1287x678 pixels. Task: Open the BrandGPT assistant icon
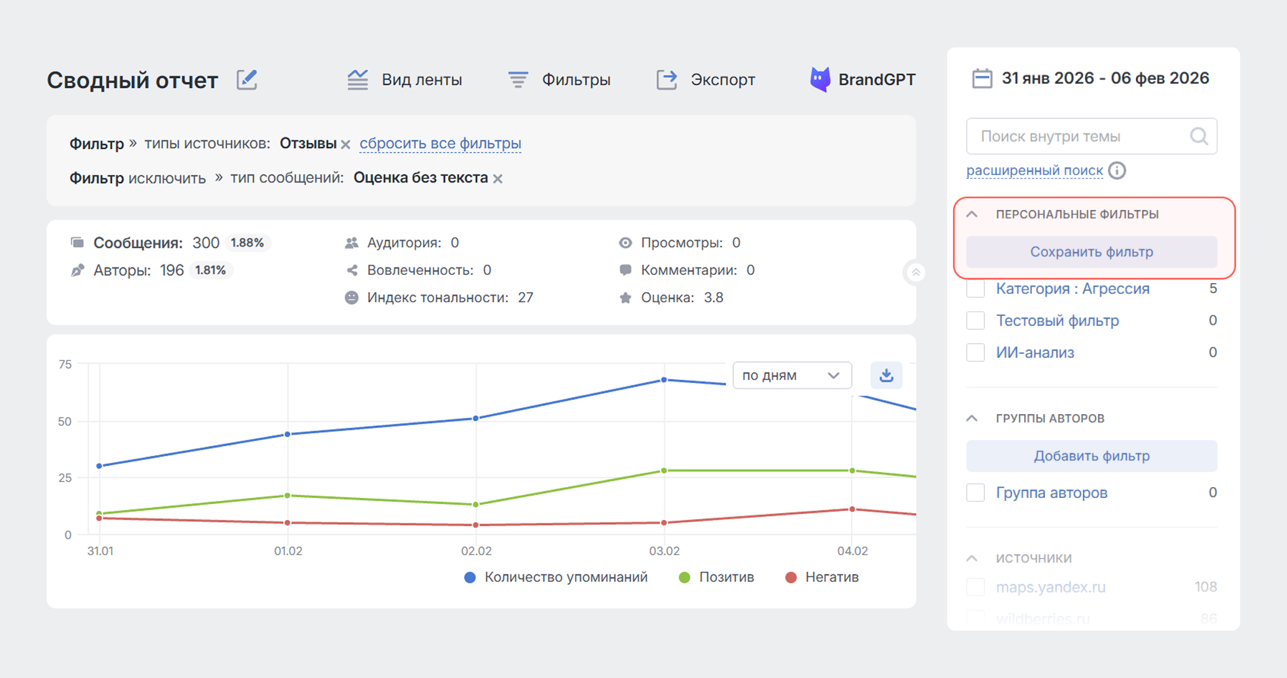click(820, 80)
